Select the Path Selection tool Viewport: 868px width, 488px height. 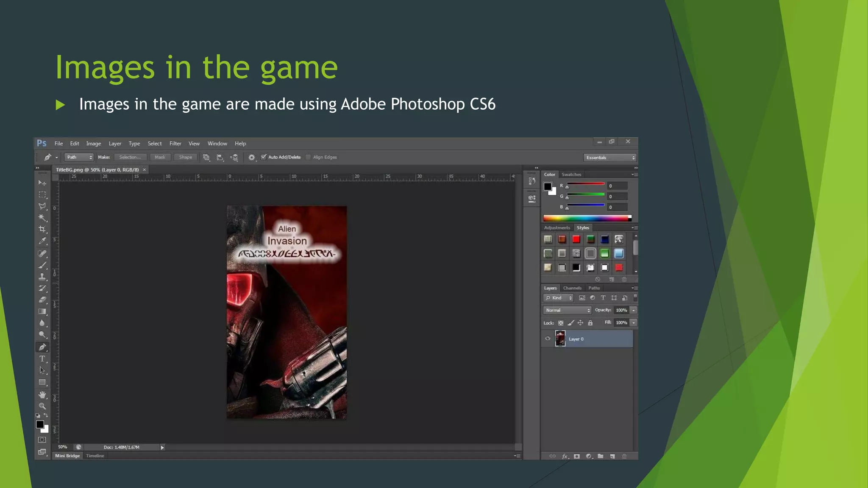42,370
